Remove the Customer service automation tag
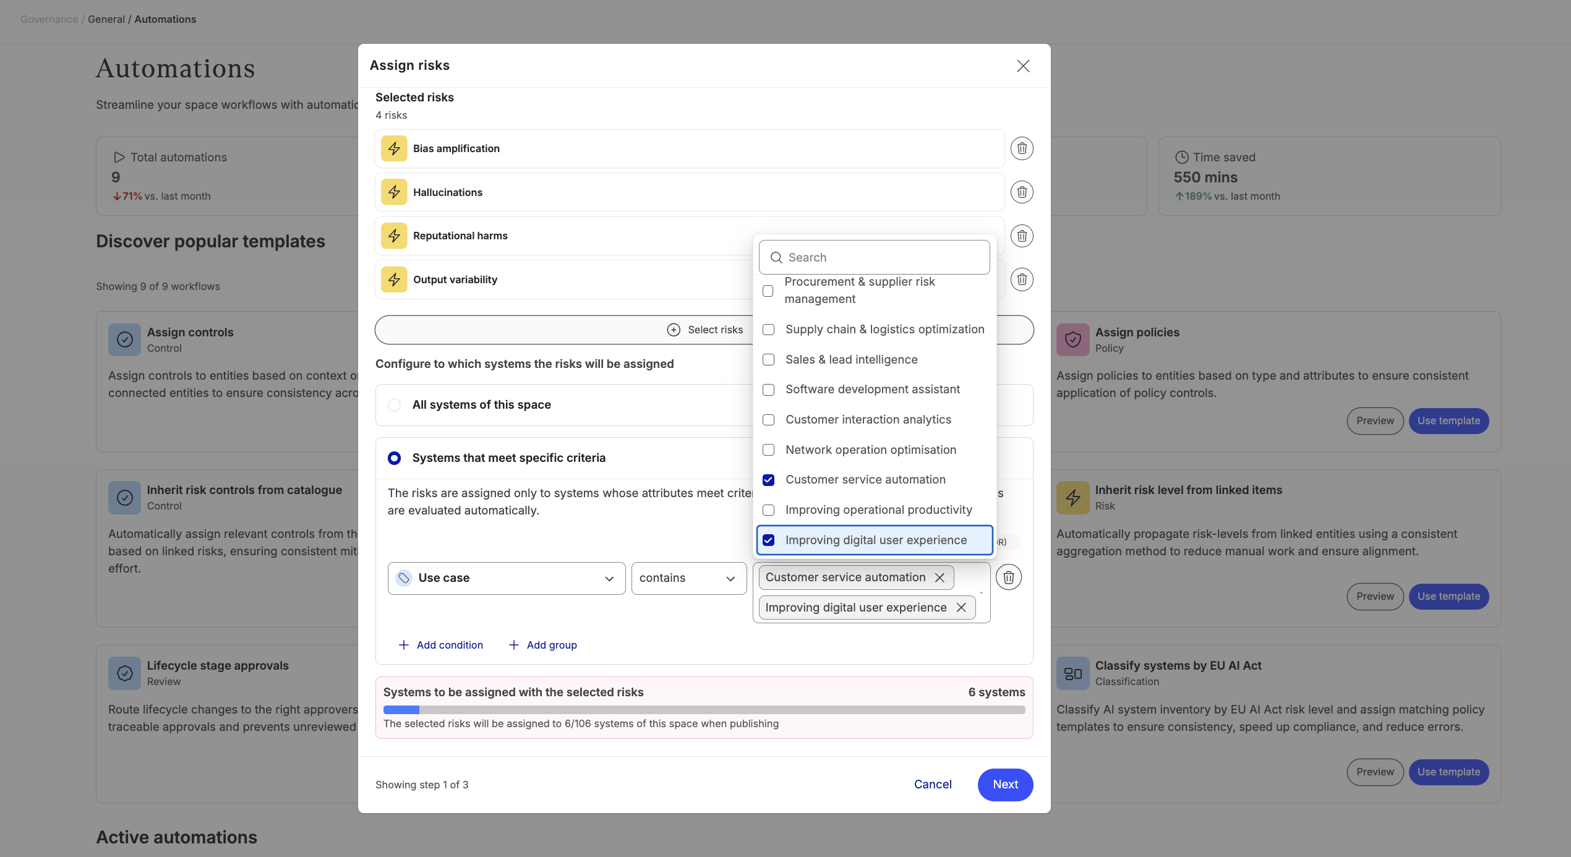 tap(940, 578)
